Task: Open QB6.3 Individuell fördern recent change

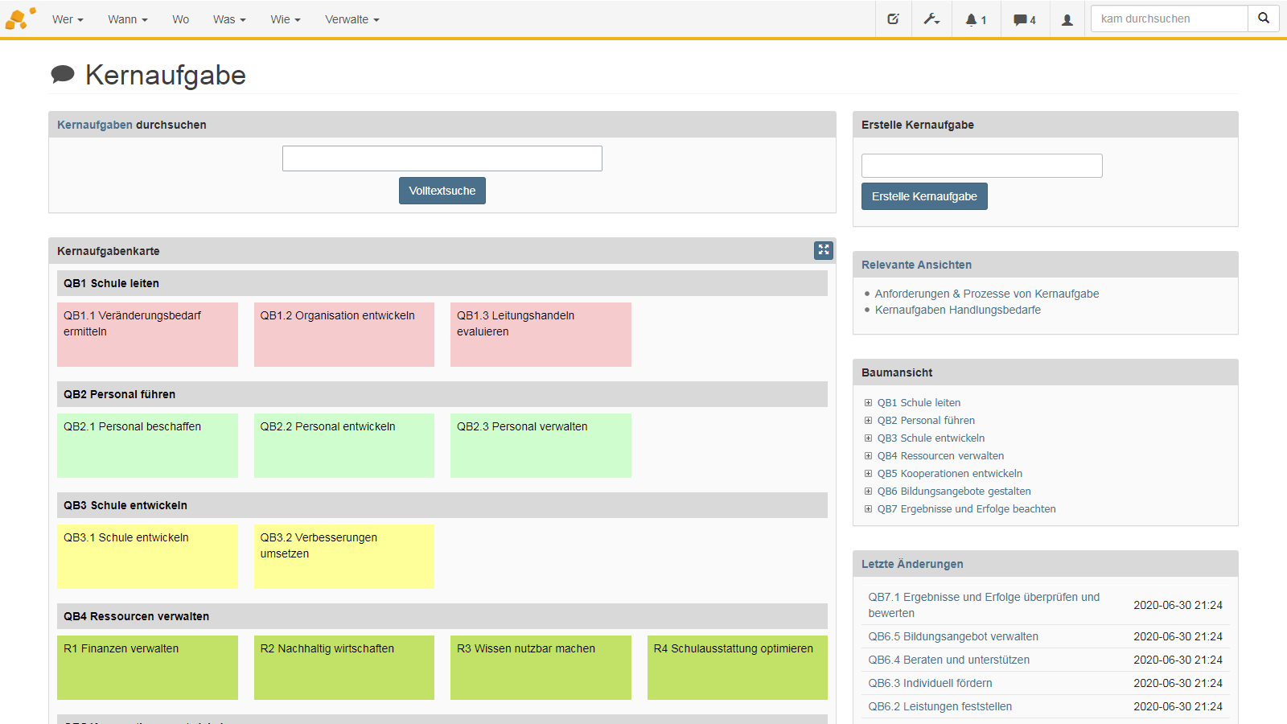Action: pyautogui.click(x=930, y=683)
